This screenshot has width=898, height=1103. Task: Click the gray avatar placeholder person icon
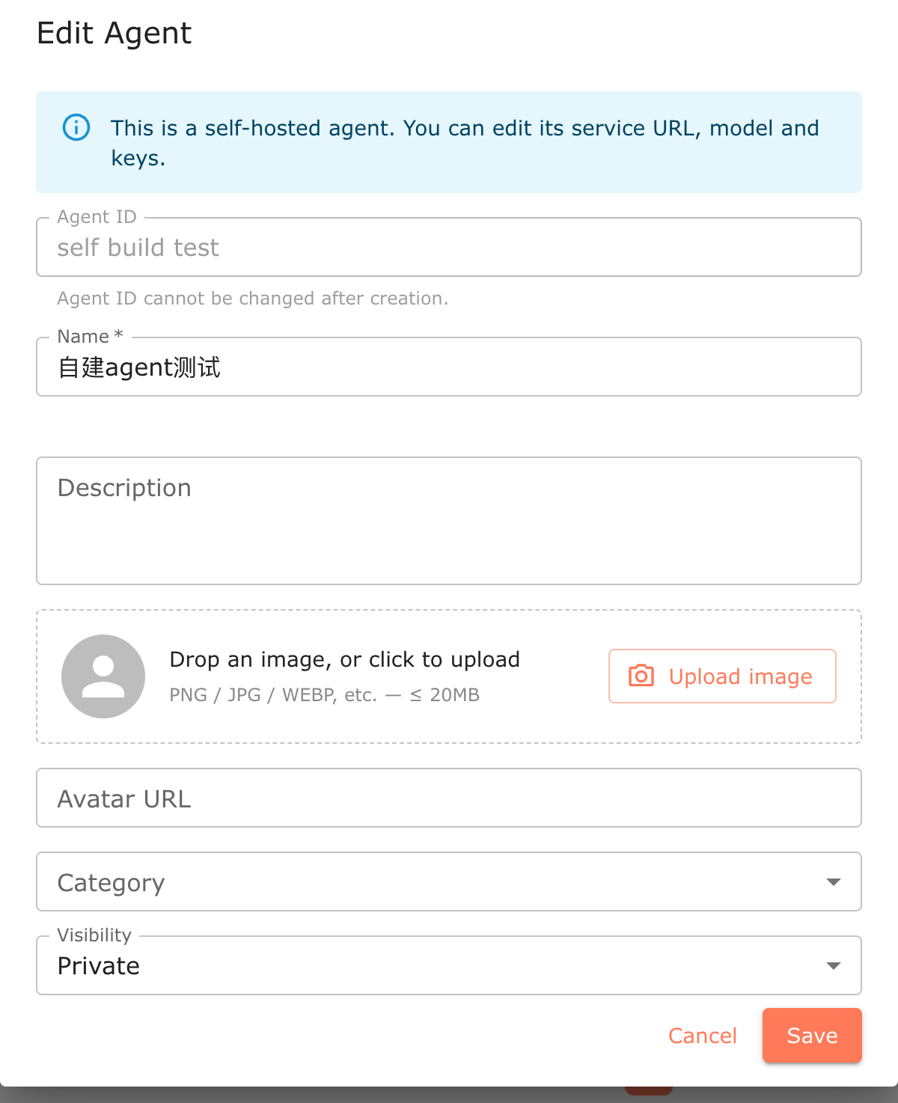pyautogui.click(x=103, y=676)
